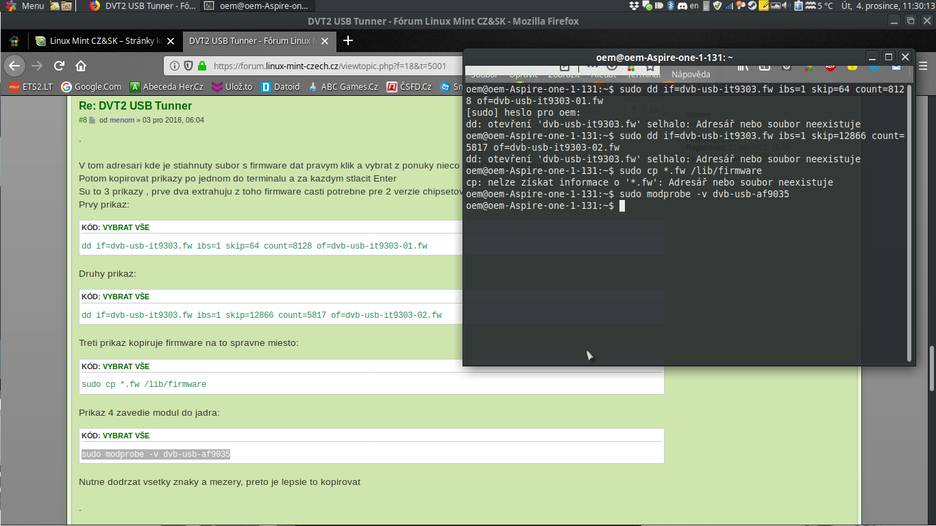Open keyboard layout 'en' indicator
936x526 pixels.
pyautogui.click(x=693, y=5)
